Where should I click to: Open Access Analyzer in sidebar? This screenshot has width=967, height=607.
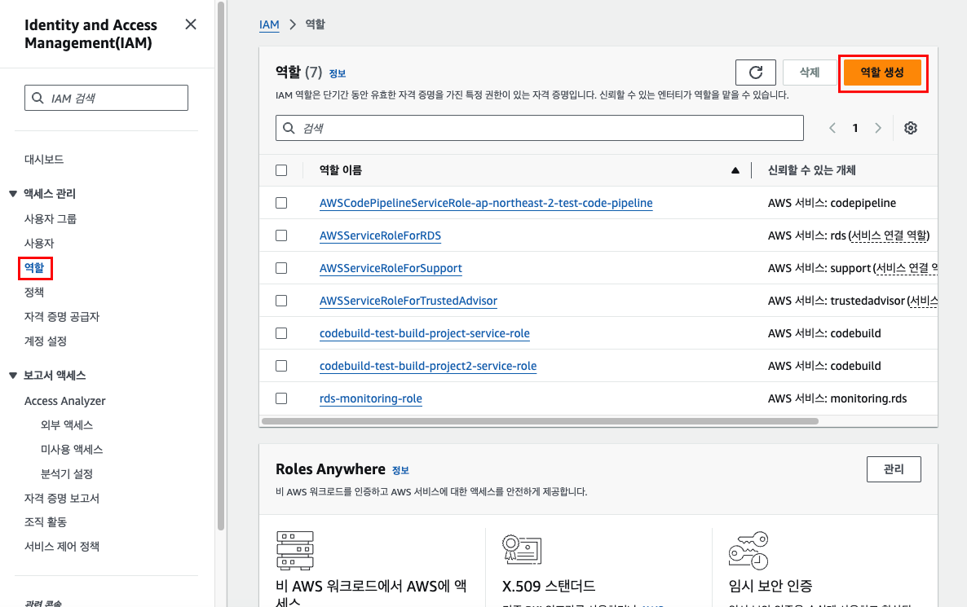[64, 401]
